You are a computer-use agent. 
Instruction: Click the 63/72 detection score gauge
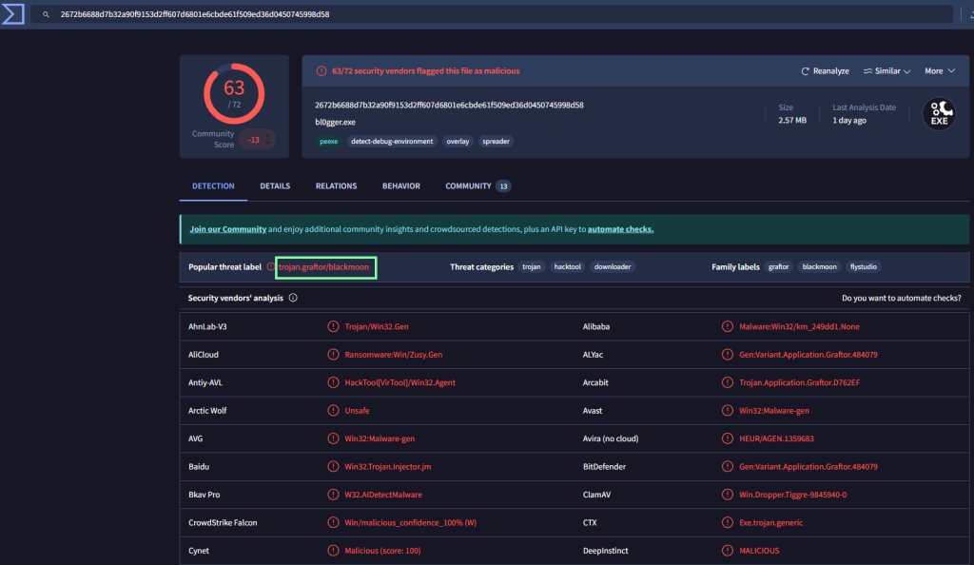[233, 92]
